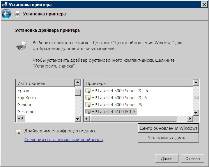
Task: Click the digital signature certificate icon
Action: pyautogui.click(x=18, y=131)
